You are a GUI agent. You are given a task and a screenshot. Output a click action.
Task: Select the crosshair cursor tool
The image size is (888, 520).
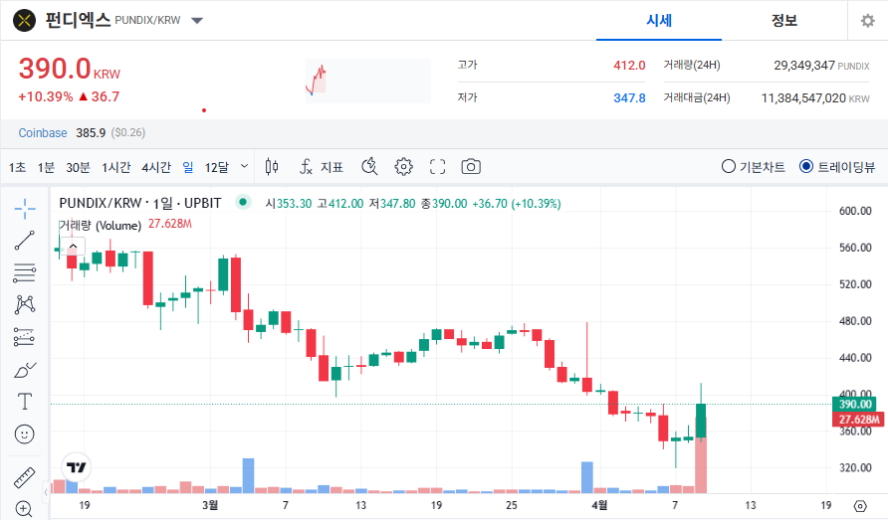[x=24, y=209]
